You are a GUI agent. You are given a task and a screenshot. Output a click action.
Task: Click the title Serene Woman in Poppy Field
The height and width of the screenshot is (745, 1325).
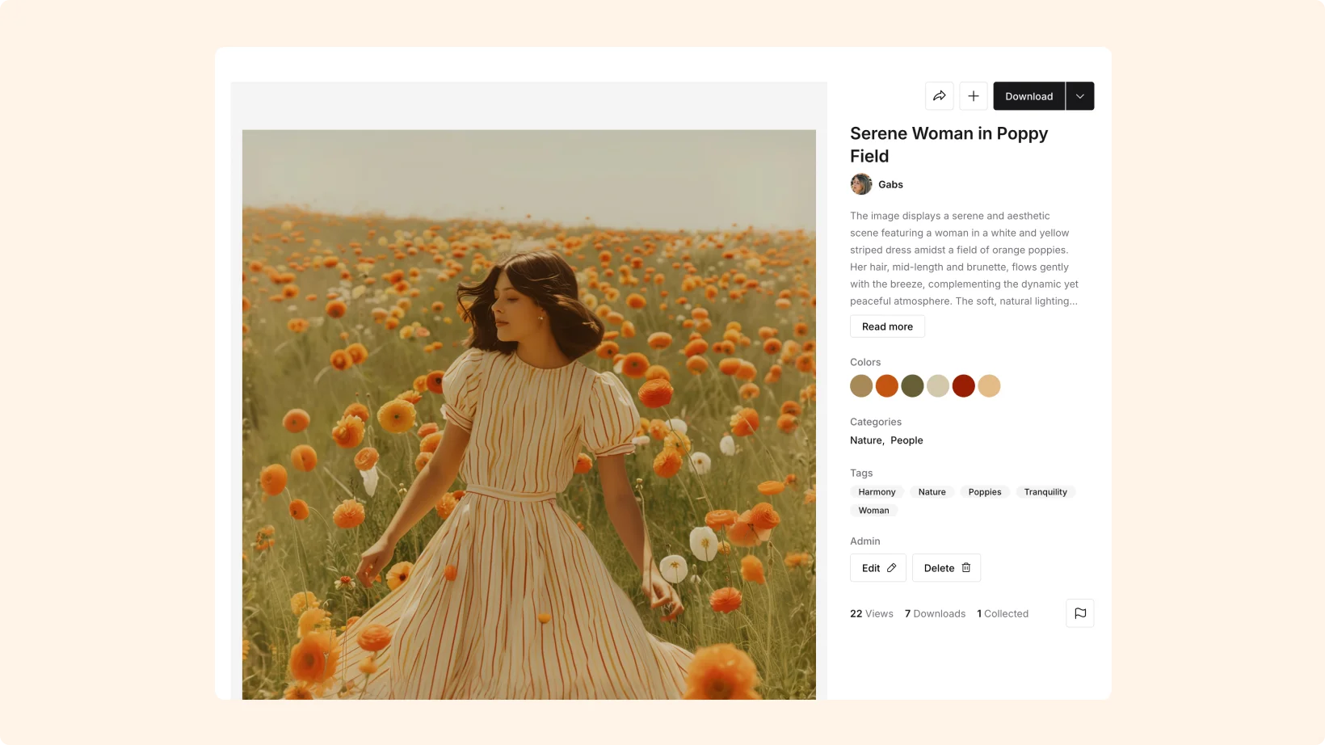point(949,145)
